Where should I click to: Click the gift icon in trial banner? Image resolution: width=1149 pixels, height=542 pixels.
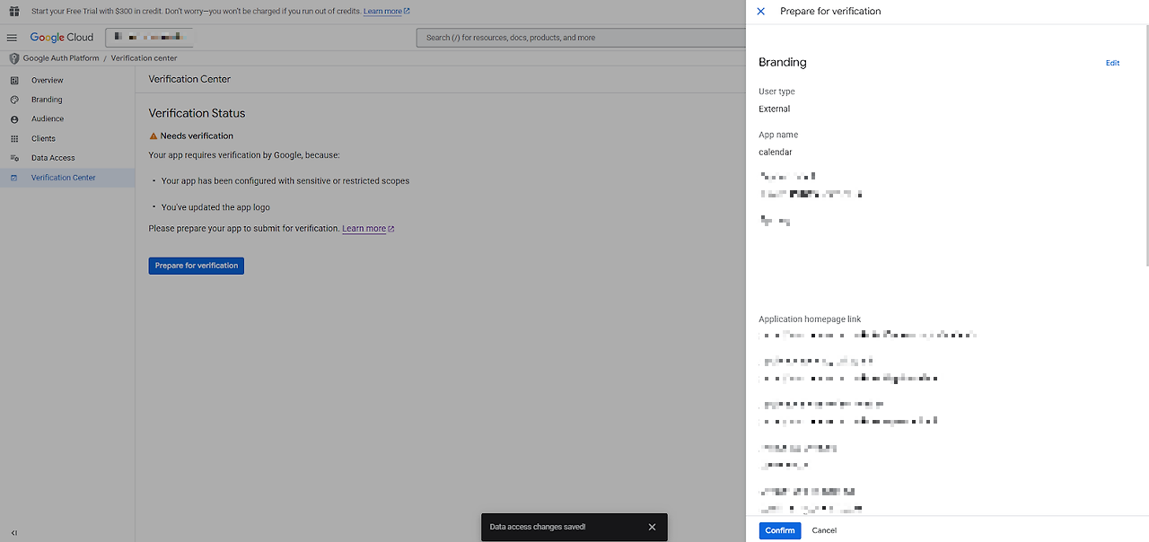[x=13, y=11]
